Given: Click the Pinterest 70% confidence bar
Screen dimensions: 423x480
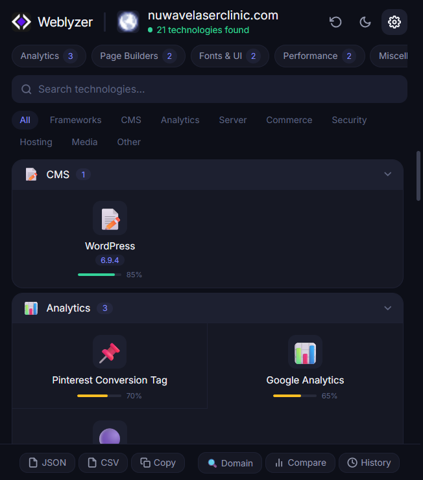Looking at the screenshot, I should pyautogui.click(x=99, y=396).
